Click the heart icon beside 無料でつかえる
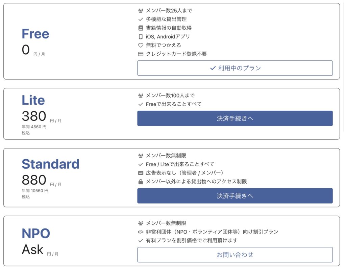 pyautogui.click(x=141, y=45)
